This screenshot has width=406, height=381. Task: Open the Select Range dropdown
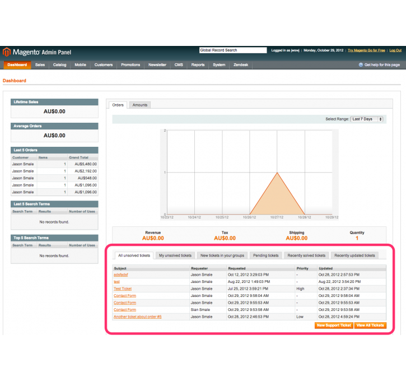coord(366,119)
